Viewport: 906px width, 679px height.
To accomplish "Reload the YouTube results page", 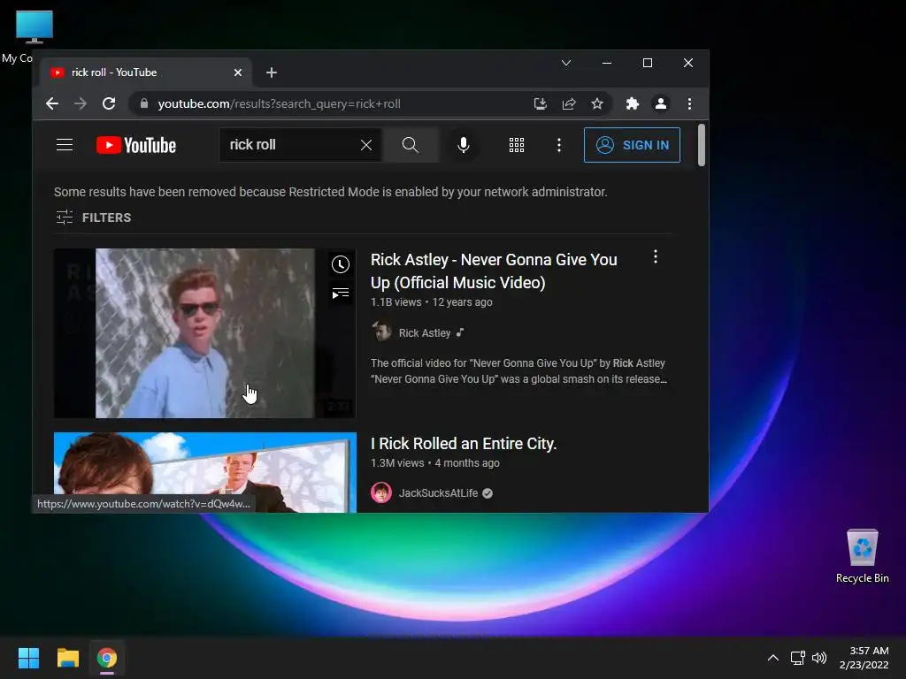I will click(109, 104).
